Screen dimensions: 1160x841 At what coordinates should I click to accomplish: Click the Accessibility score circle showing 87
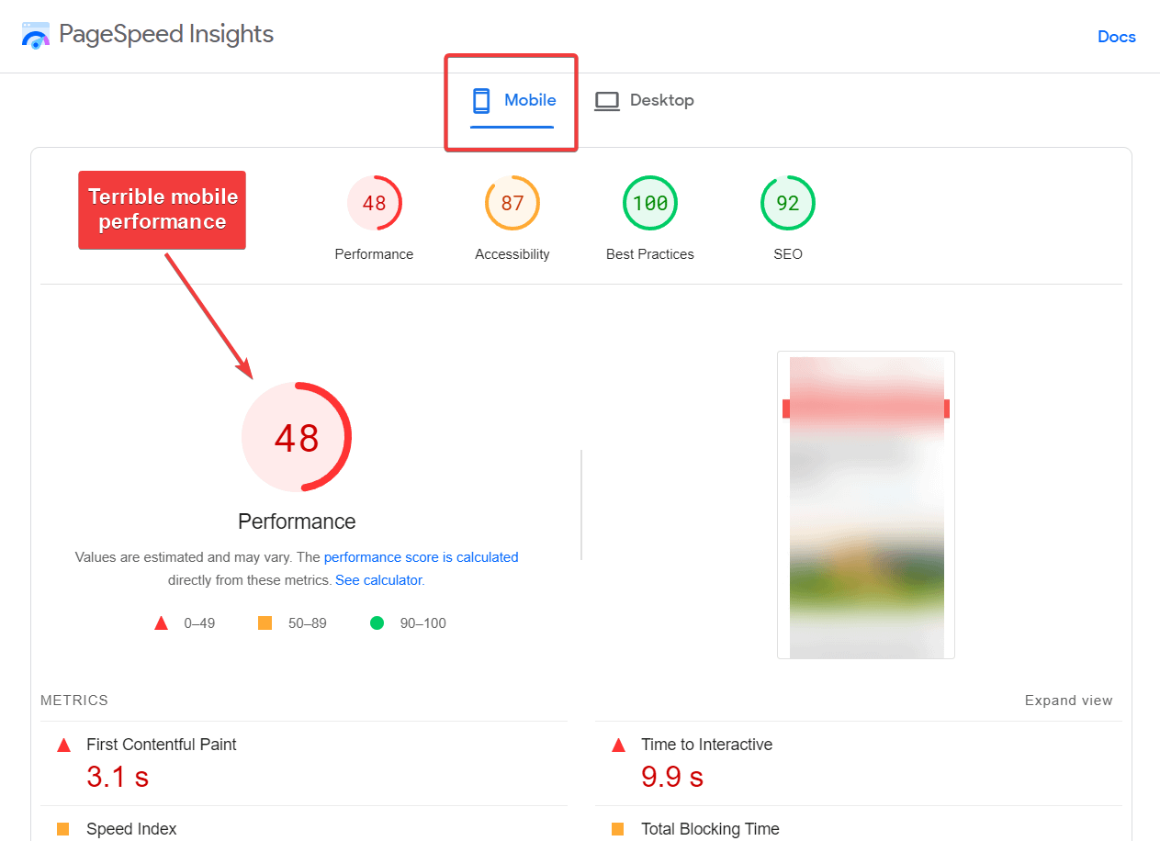[x=512, y=203]
